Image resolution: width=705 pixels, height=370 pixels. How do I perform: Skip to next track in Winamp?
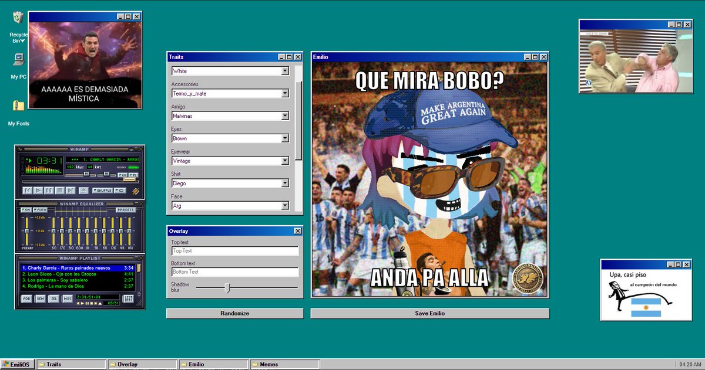[x=70, y=191]
